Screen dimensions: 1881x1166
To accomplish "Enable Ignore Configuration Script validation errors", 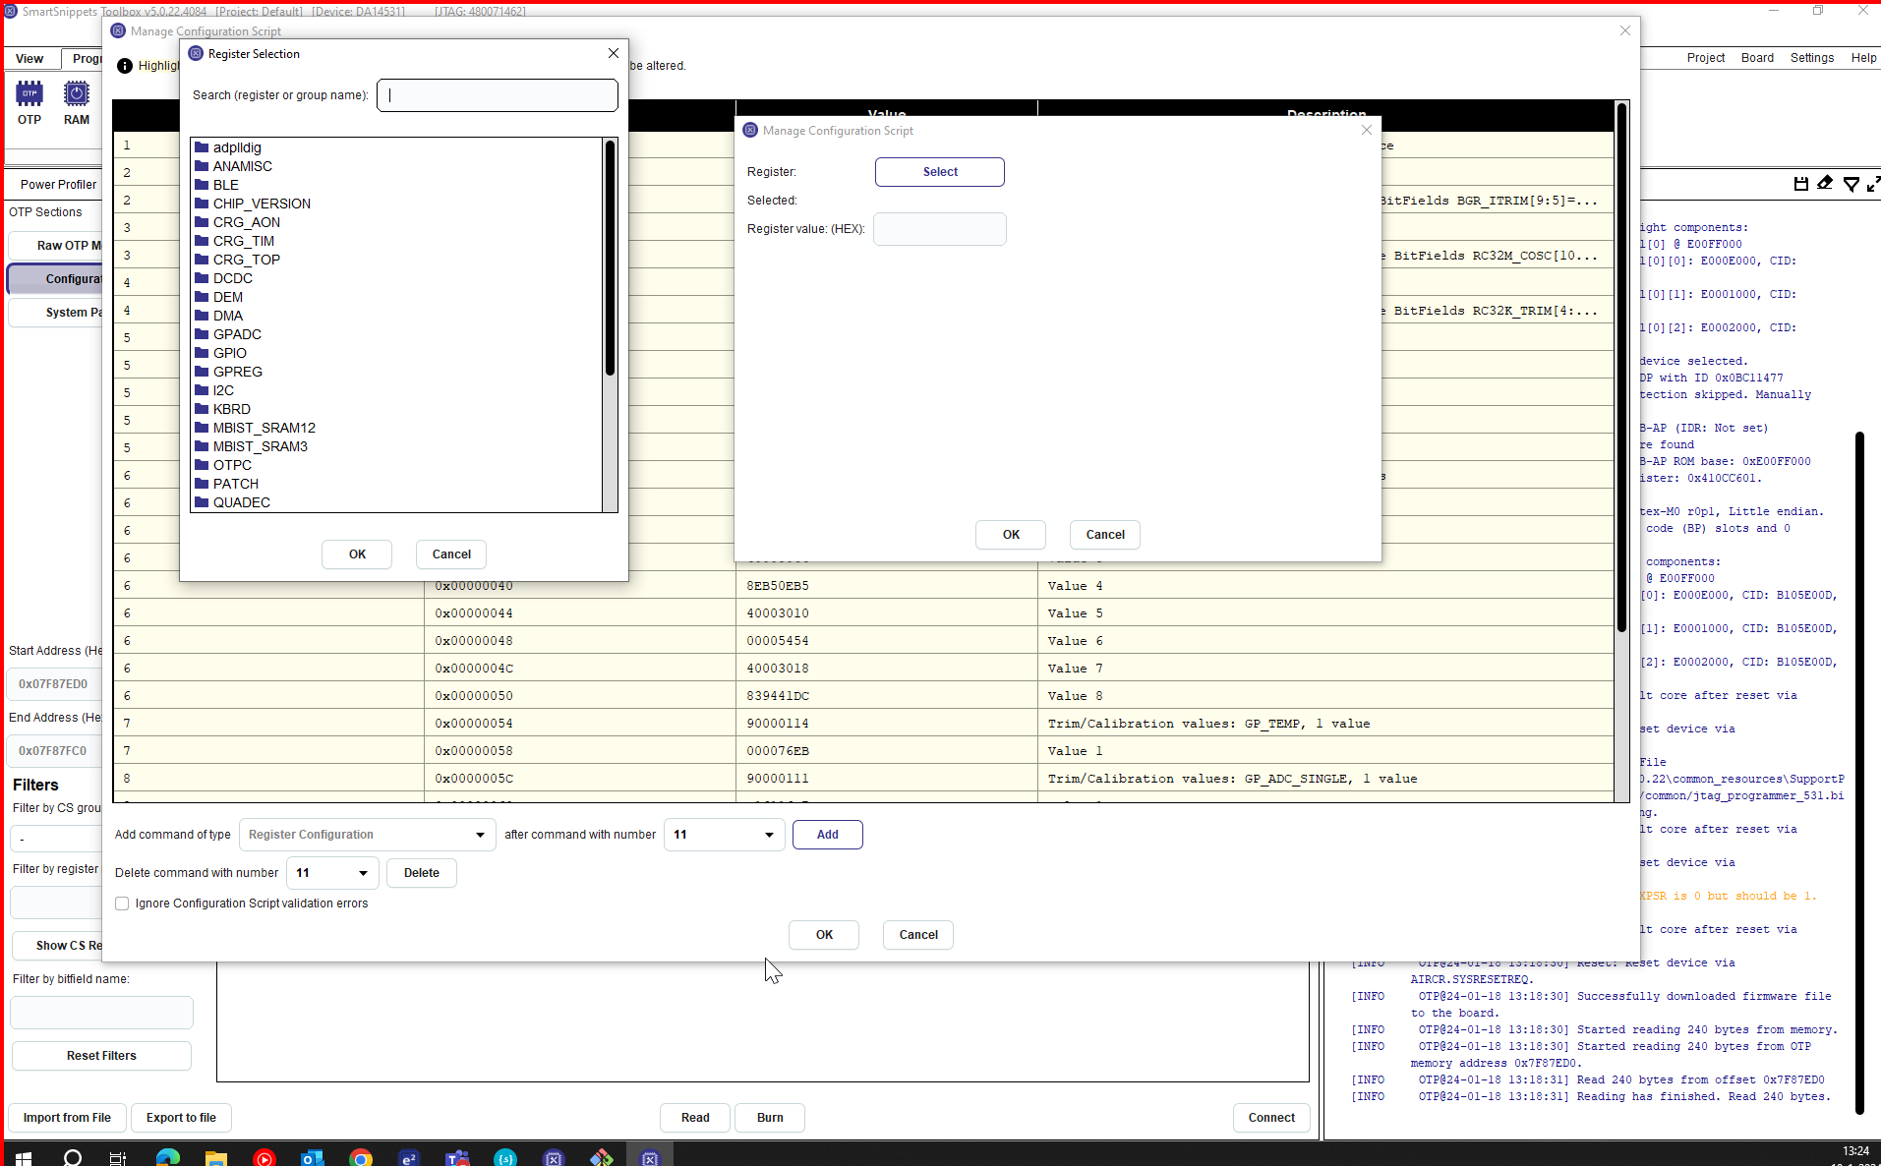I will (x=122, y=904).
